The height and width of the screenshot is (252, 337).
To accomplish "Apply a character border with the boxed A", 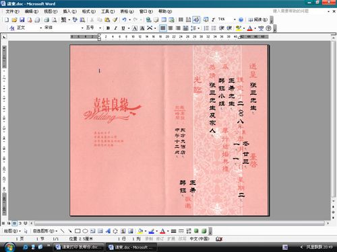I will [135, 28].
